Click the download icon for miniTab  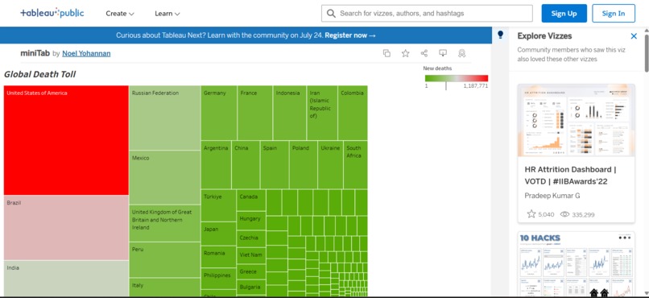443,53
